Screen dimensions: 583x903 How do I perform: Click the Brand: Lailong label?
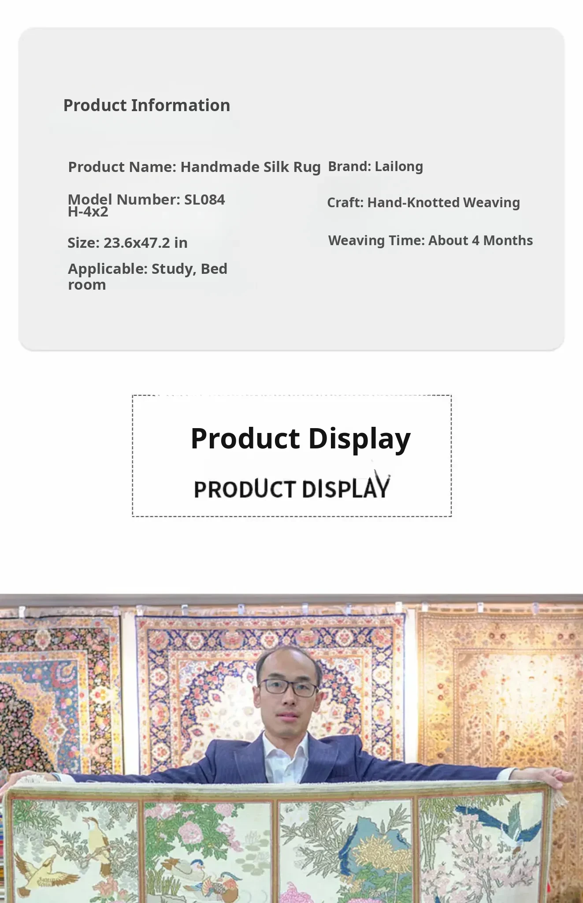tap(375, 166)
